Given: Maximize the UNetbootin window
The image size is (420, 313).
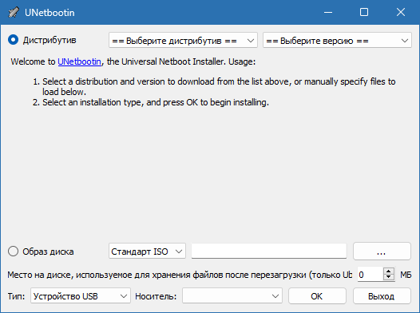Looking at the screenshot, I should (x=364, y=12).
